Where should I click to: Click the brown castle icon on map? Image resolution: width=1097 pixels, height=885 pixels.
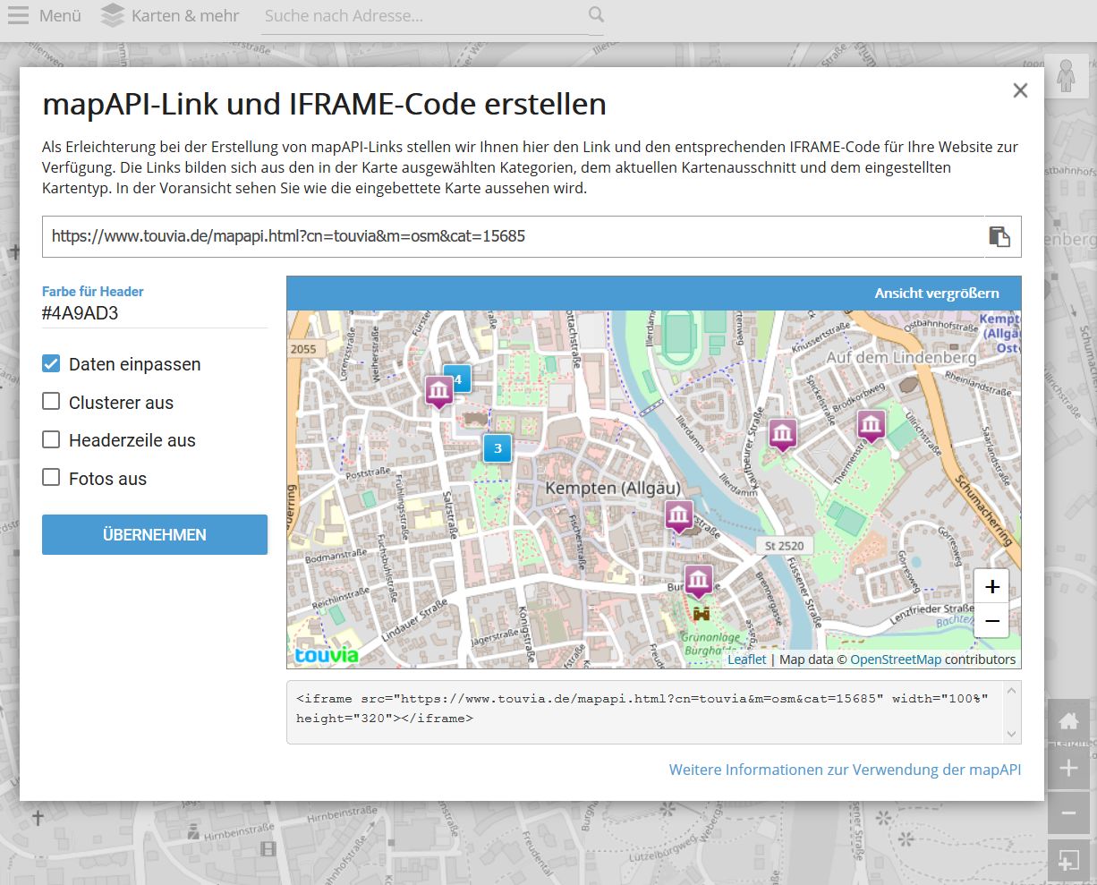(702, 614)
